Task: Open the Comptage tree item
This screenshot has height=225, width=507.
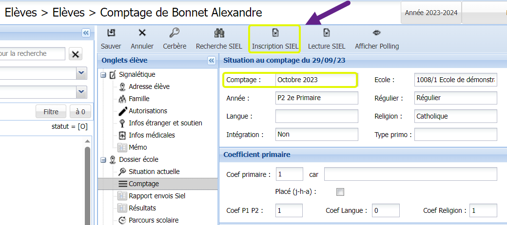Action: 144,184
